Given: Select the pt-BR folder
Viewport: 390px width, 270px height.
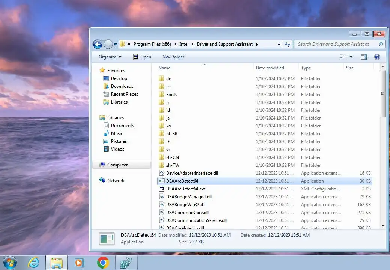Looking at the screenshot, I should (x=265, y=134).
